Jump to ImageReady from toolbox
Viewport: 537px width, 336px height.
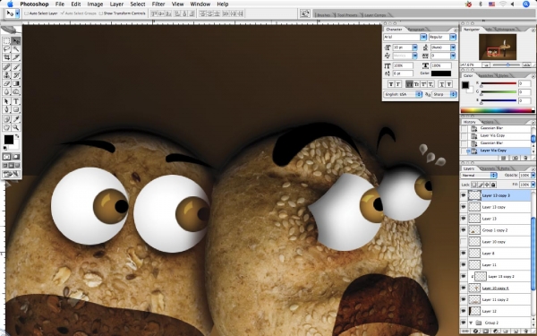12,174
